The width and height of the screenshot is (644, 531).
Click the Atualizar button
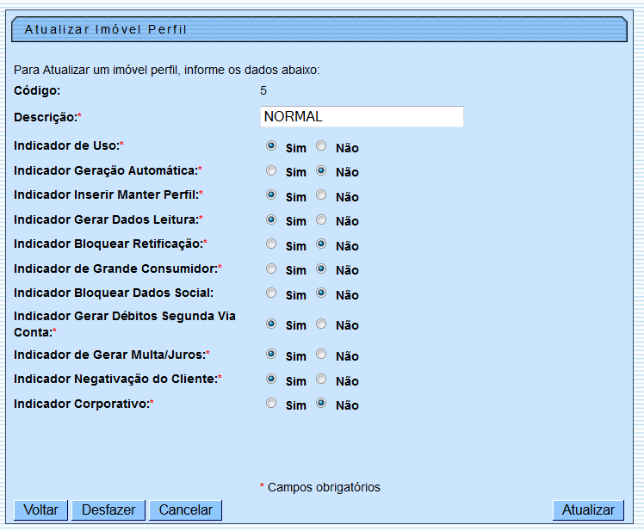click(588, 509)
